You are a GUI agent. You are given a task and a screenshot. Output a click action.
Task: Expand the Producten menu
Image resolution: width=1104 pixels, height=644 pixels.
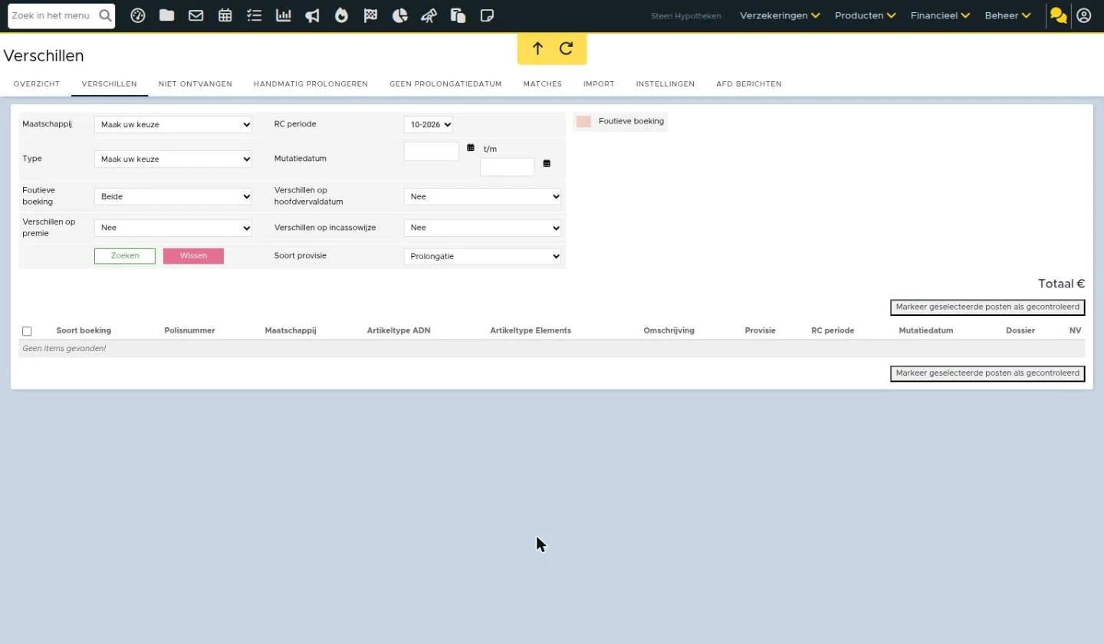865,15
